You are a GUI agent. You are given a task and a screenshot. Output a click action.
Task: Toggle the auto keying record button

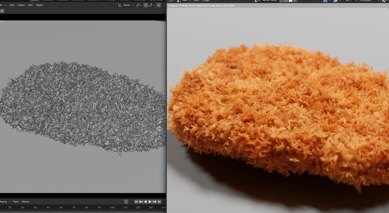pos(126,202)
